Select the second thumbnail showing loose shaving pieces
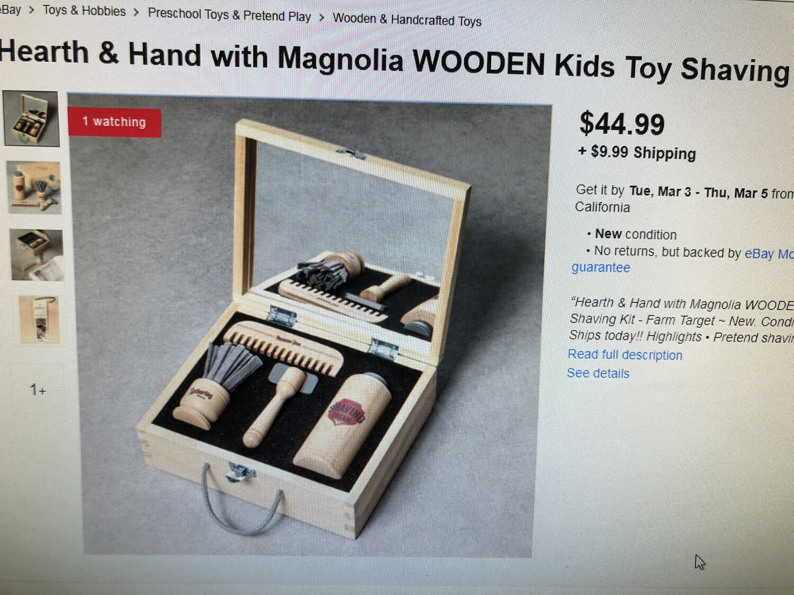This screenshot has width=794, height=595. 34,187
